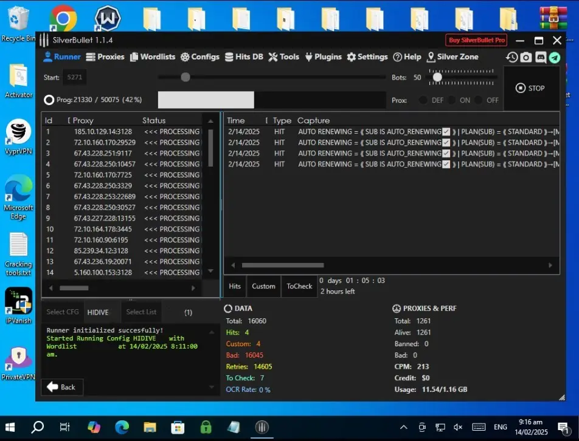Click the proxy list scroll-up arrow
This screenshot has width=579, height=441.
click(210, 121)
